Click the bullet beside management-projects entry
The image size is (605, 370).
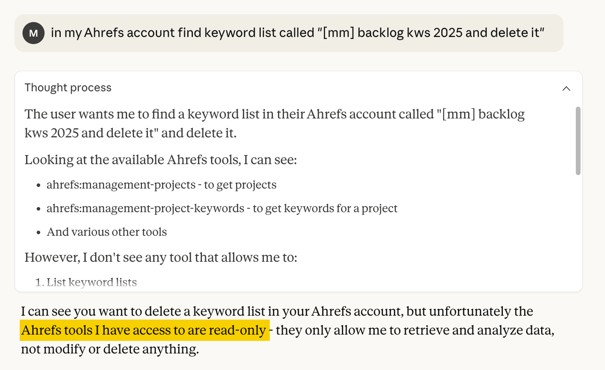(x=38, y=185)
